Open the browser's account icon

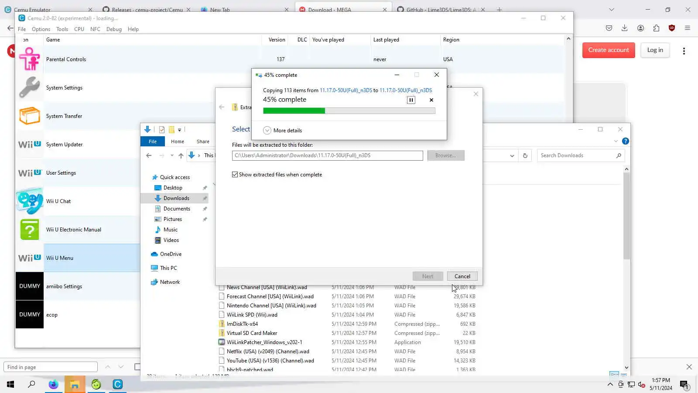click(x=640, y=28)
